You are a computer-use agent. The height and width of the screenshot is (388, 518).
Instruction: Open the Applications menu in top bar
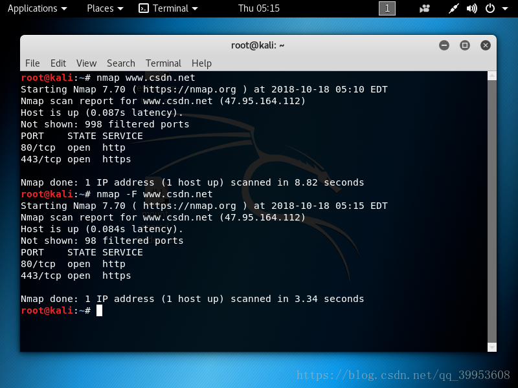coord(37,8)
